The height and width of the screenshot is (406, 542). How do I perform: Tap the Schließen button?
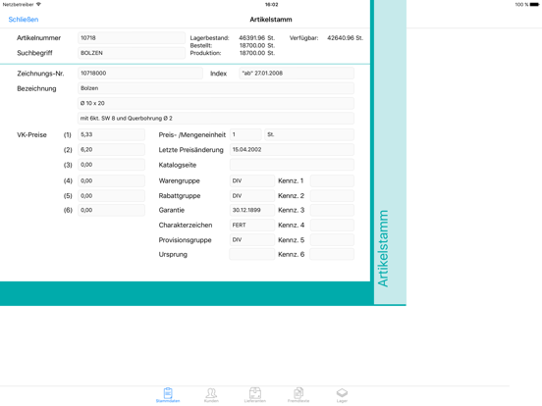pyautogui.click(x=24, y=20)
